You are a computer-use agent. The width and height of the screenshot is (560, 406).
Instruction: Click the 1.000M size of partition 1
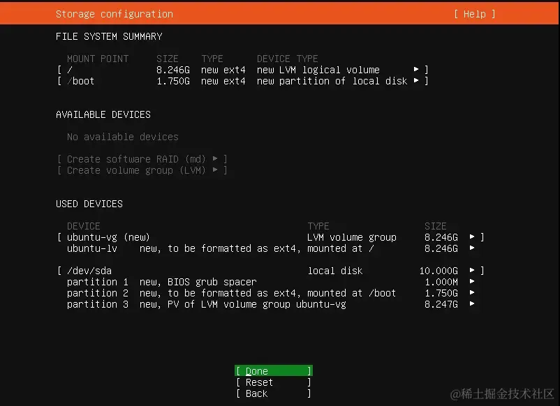(x=441, y=282)
